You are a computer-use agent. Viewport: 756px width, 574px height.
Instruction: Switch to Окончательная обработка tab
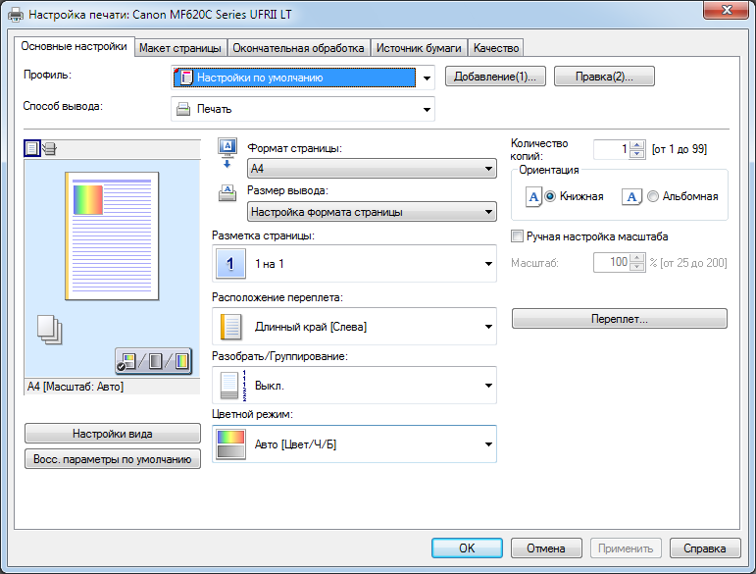point(298,48)
